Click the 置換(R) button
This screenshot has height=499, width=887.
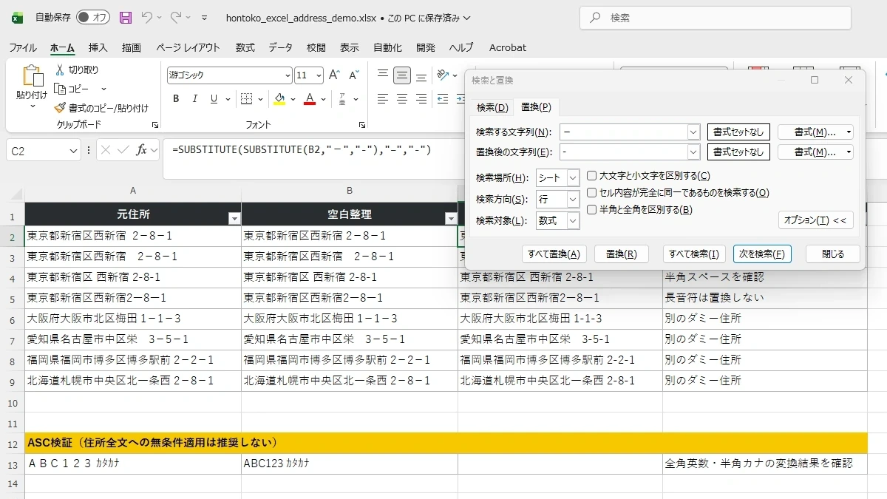[x=622, y=254]
